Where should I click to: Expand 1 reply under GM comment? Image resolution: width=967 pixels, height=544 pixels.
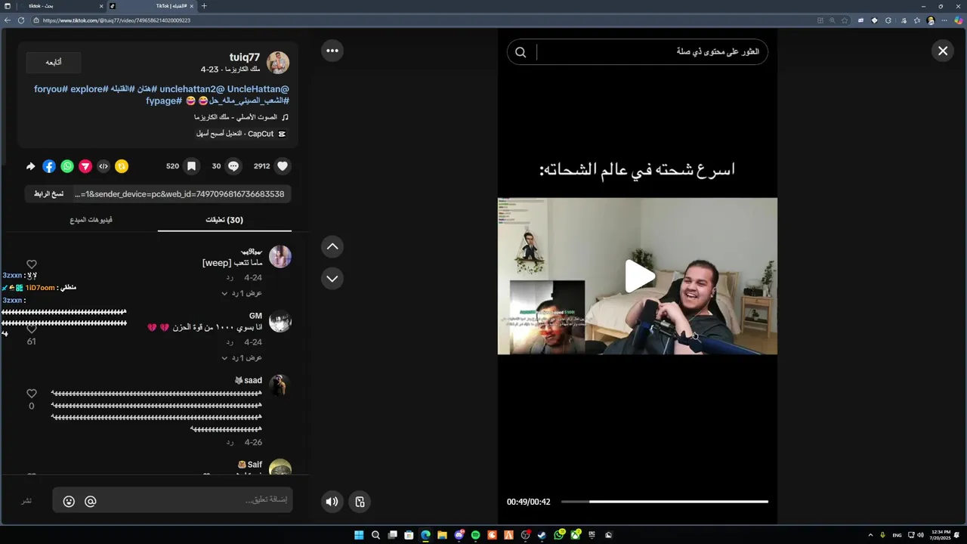242,358
